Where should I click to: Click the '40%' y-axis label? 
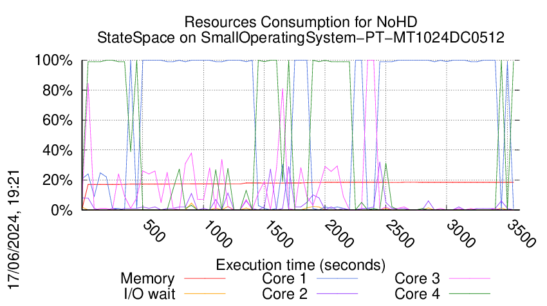[x=57, y=151]
